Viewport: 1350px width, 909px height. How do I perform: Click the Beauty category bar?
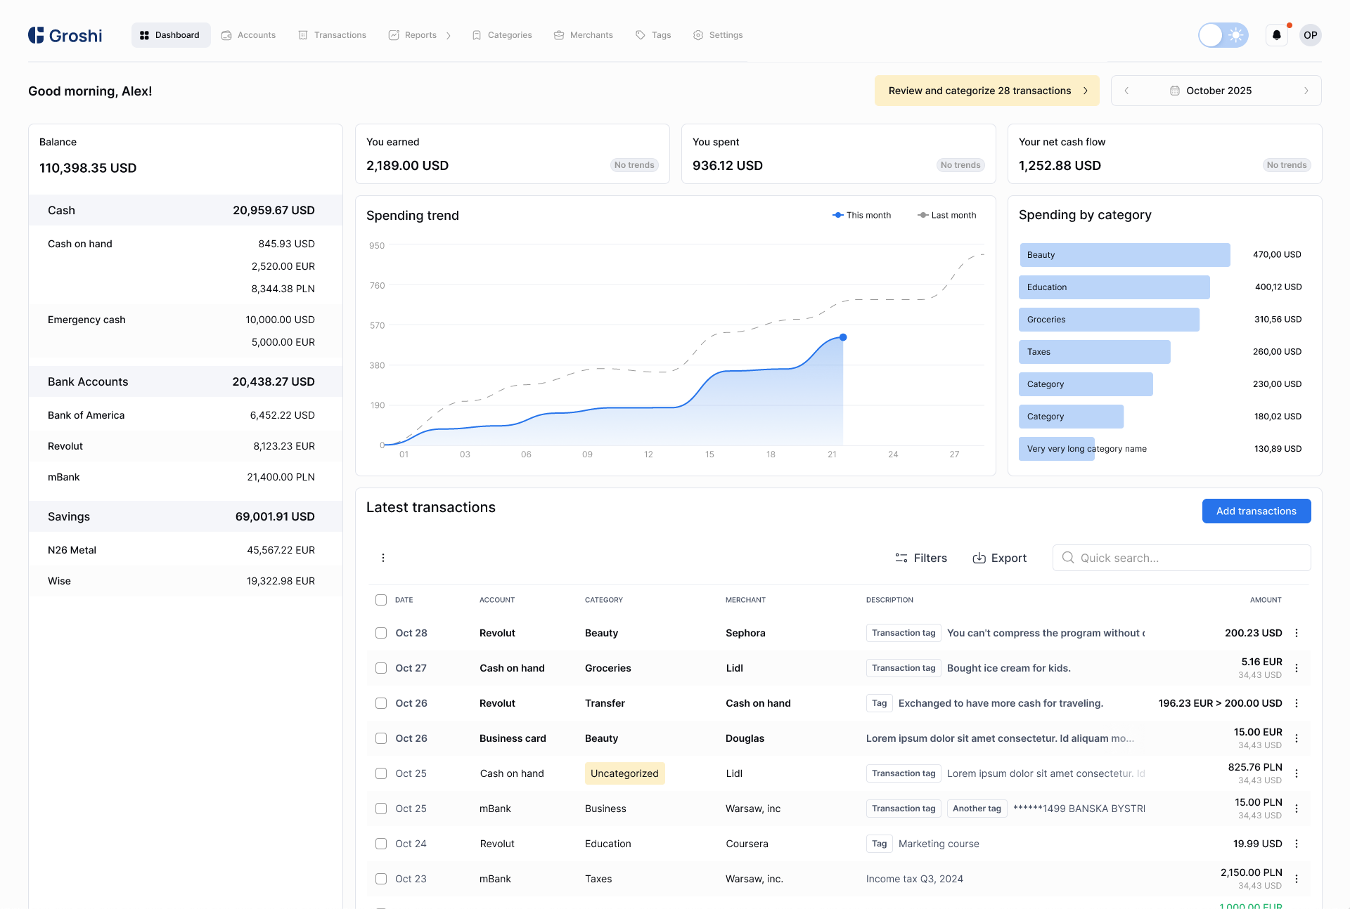coord(1124,255)
